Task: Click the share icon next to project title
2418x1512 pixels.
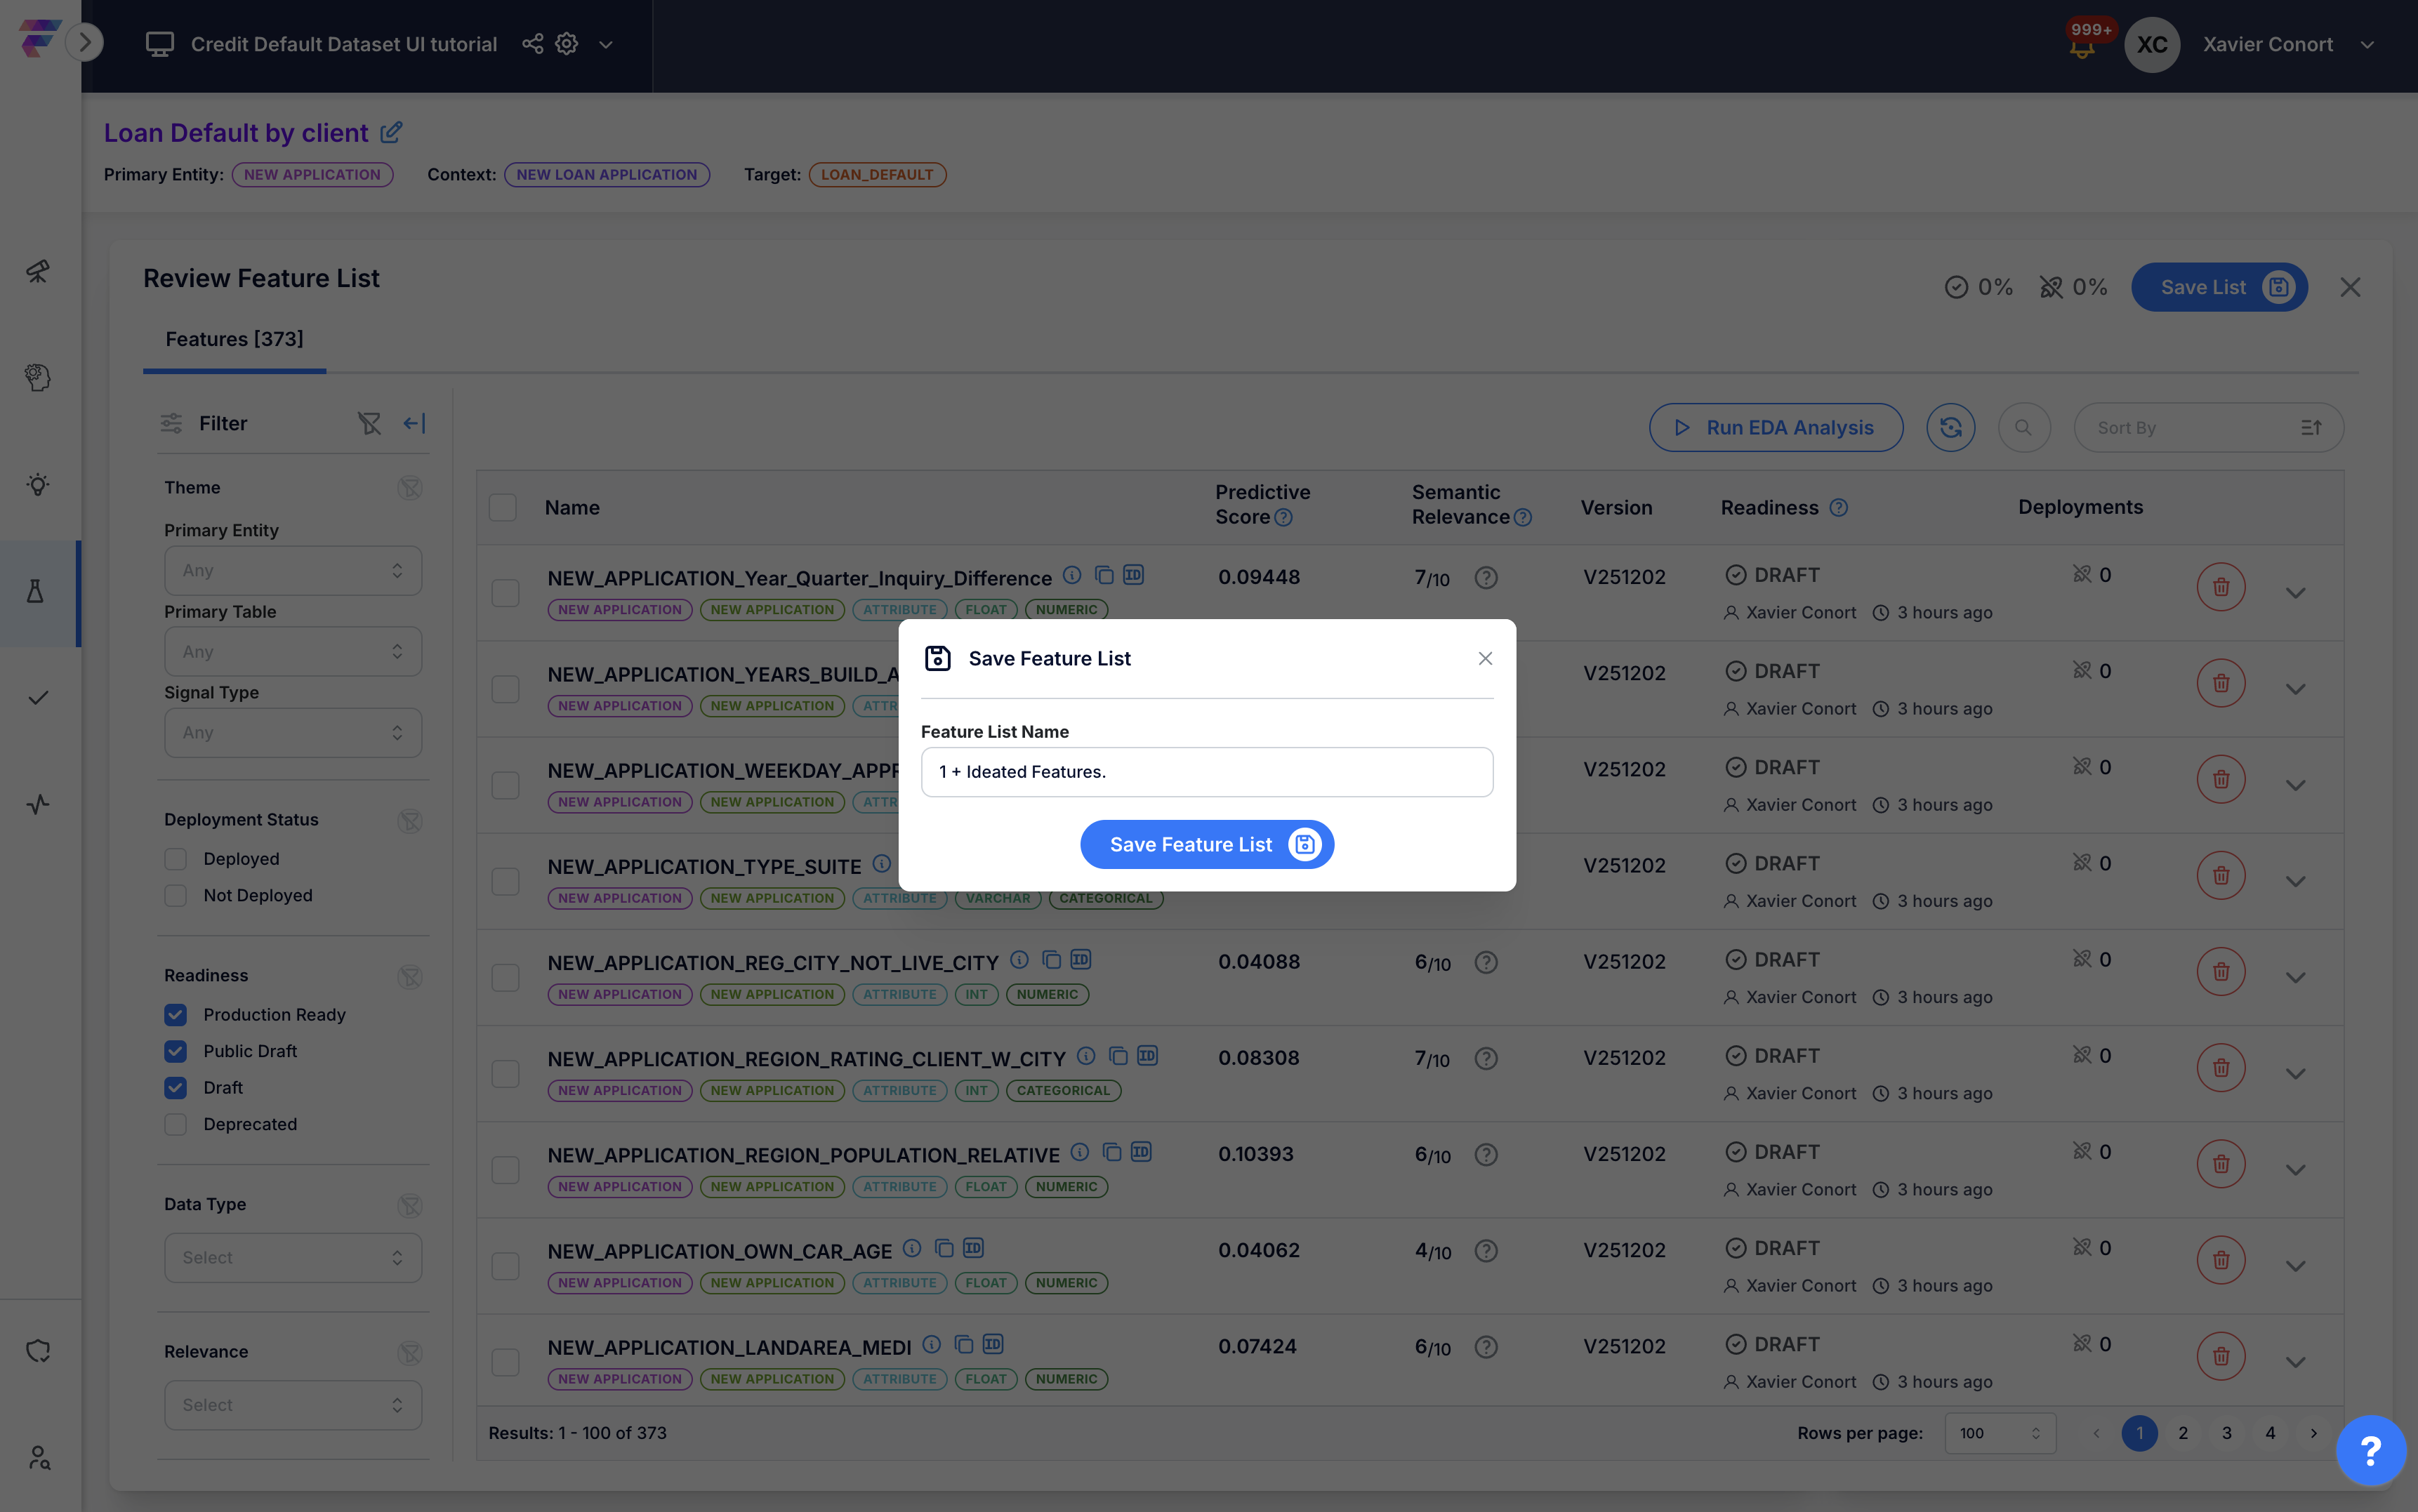Action: (533, 43)
